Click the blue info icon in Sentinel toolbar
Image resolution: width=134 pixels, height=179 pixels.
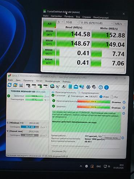click(106, 88)
